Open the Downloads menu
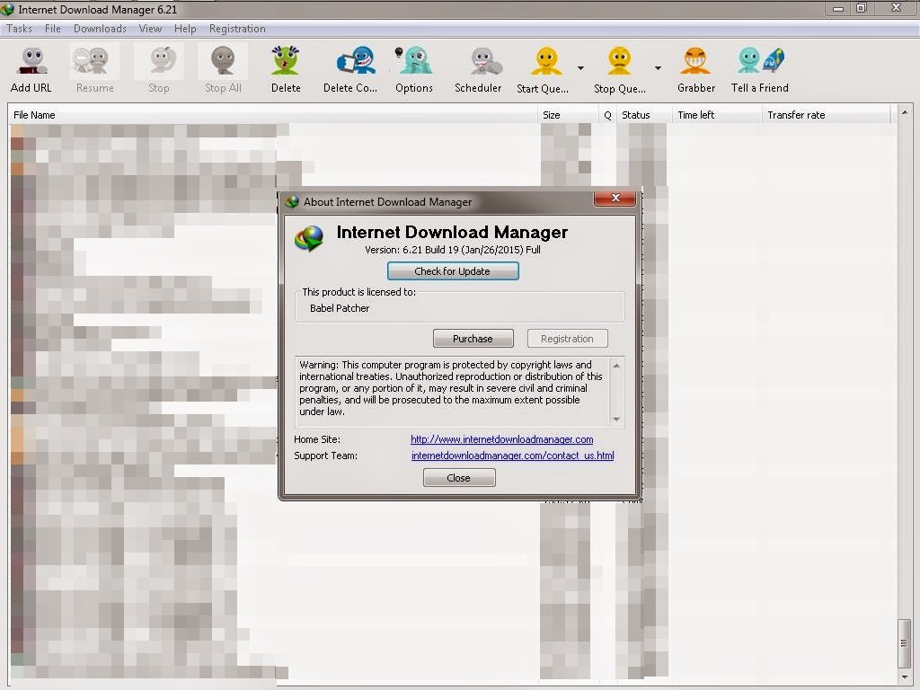This screenshot has height=690, width=920. click(100, 29)
